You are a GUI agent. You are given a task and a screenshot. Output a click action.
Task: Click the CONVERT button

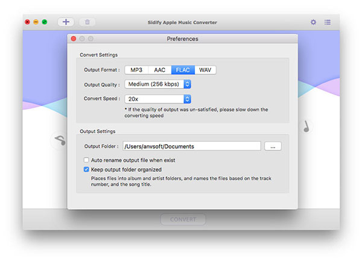click(183, 219)
